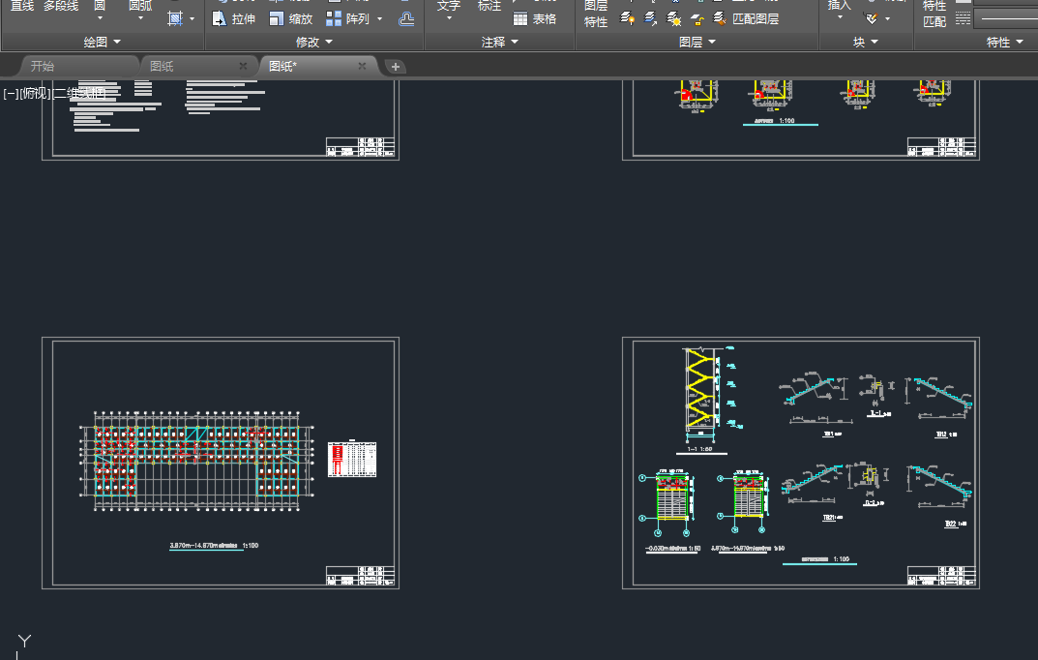Click the layer unlock padlock icon
Viewport: 1038px width, 660px height.
click(697, 18)
